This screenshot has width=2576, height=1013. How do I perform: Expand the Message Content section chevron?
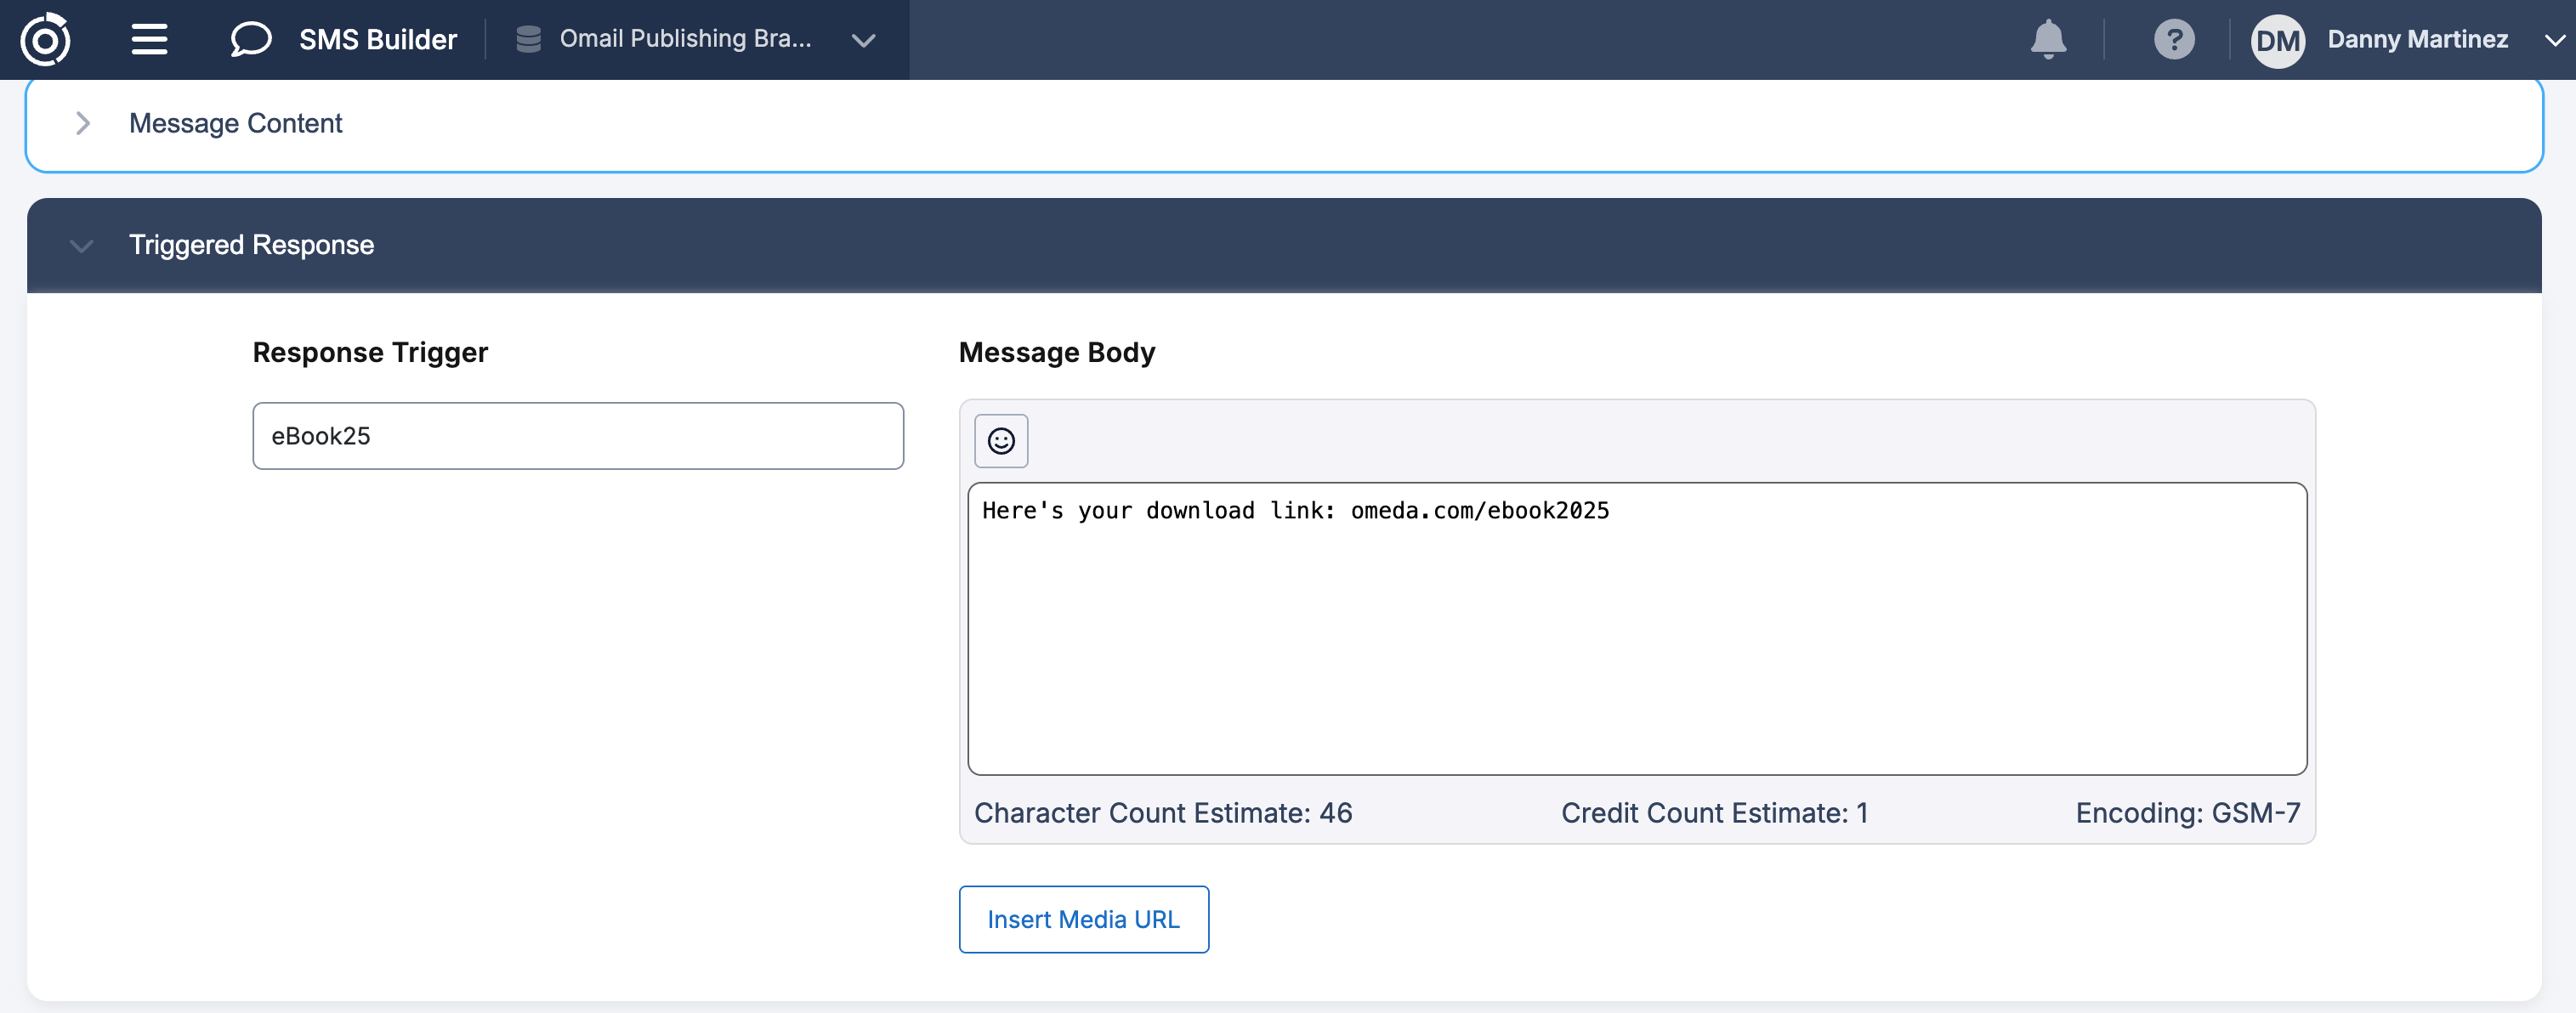coord(83,123)
